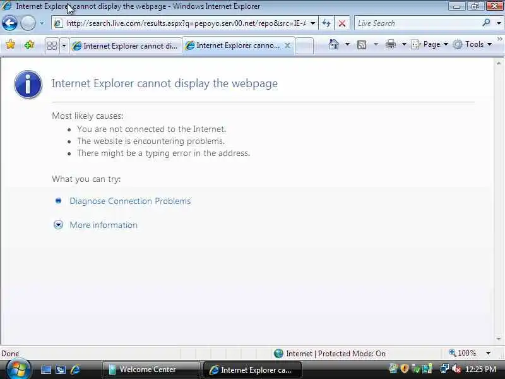Click the security shield tray icon

[405, 368]
